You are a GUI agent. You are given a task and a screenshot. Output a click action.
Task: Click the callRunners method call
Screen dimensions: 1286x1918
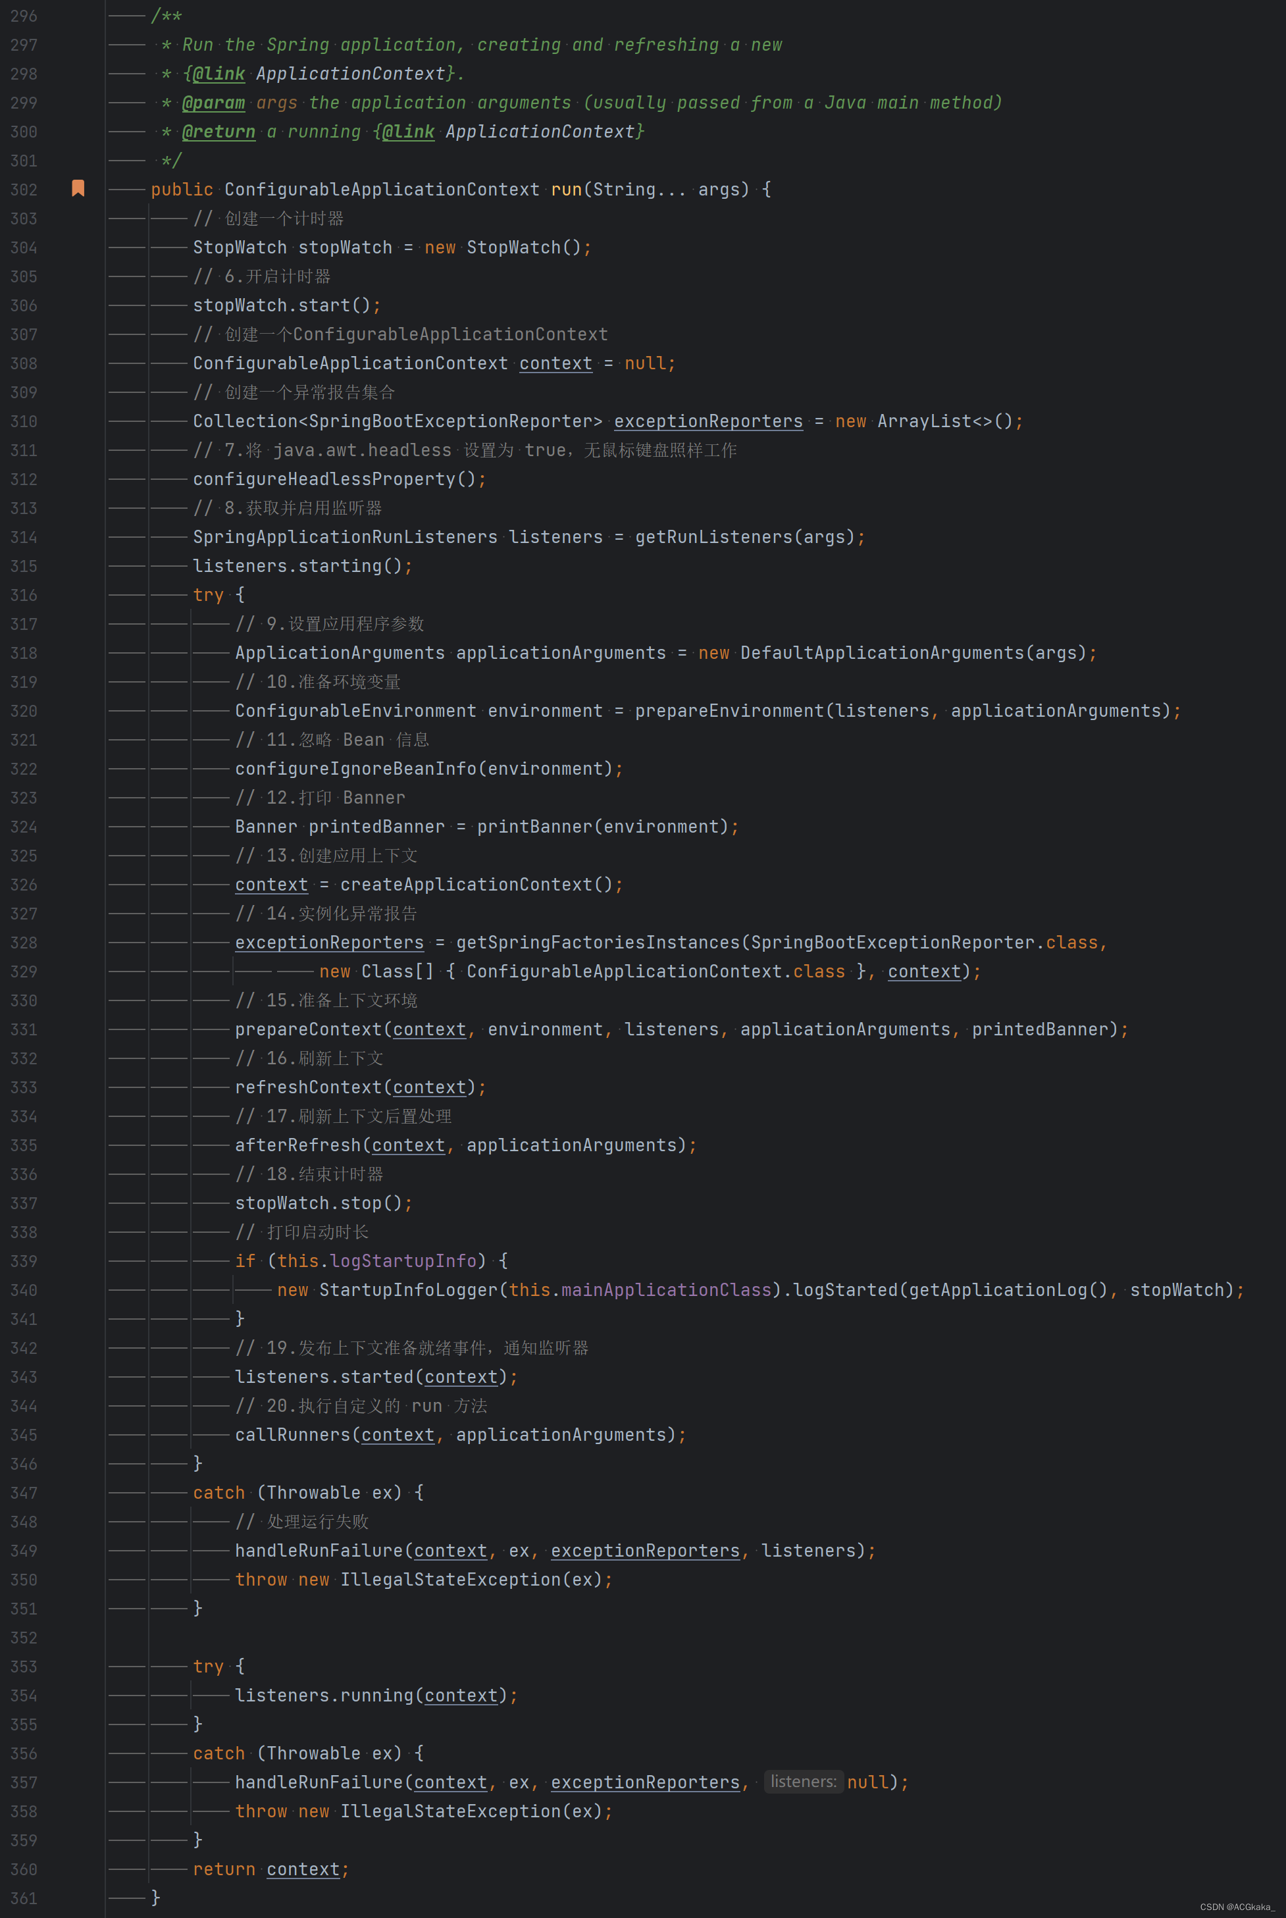pos(293,1435)
